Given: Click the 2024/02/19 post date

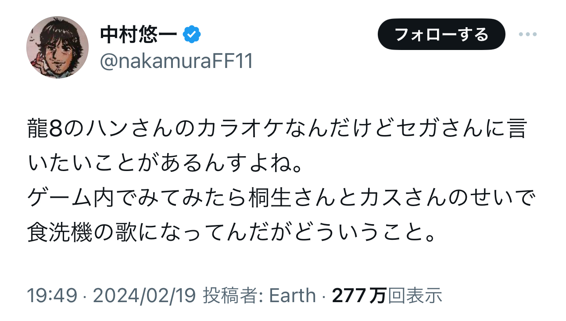Looking at the screenshot, I should click(x=144, y=296).
